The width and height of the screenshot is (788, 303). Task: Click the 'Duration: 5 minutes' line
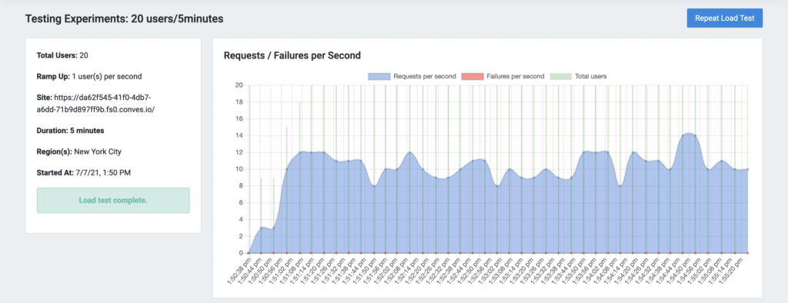[70, 130]
